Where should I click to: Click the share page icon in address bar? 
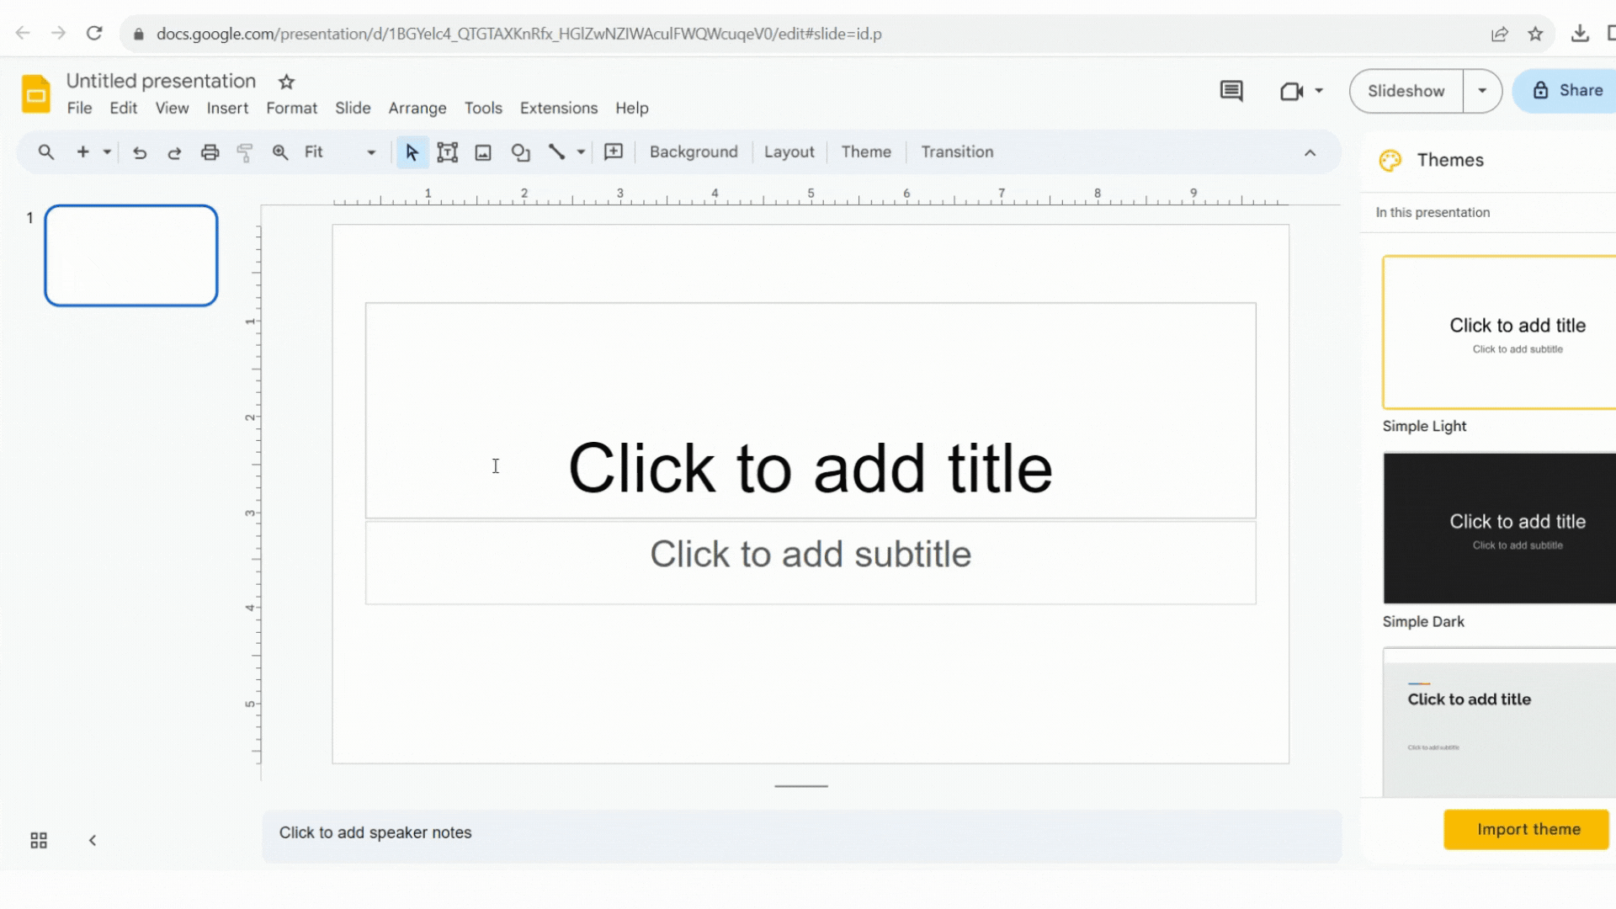pos(1499,34)
